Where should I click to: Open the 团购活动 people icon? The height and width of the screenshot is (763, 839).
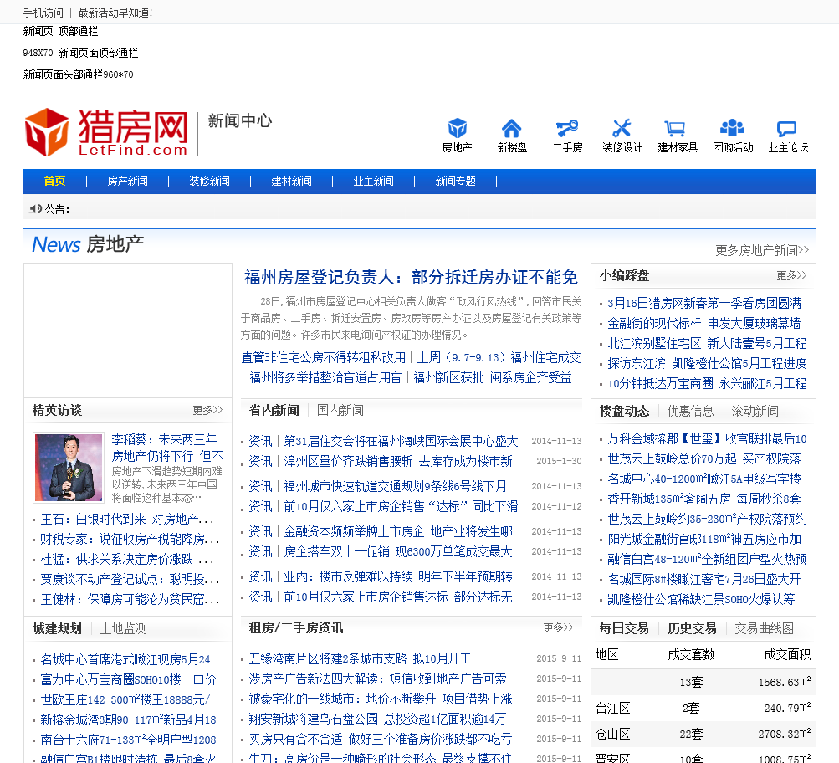click(x=733, y=128)
